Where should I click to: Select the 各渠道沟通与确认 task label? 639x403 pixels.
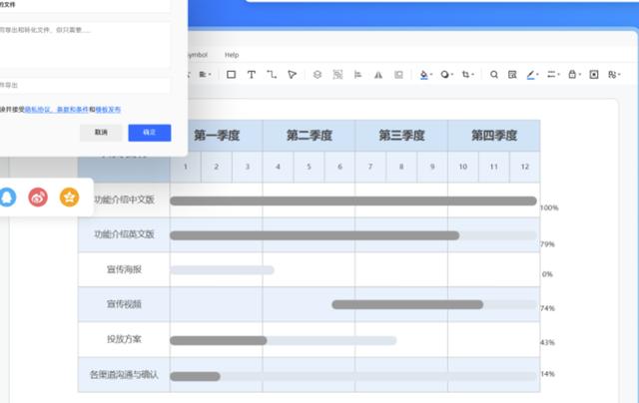click(x=124, y=374)
